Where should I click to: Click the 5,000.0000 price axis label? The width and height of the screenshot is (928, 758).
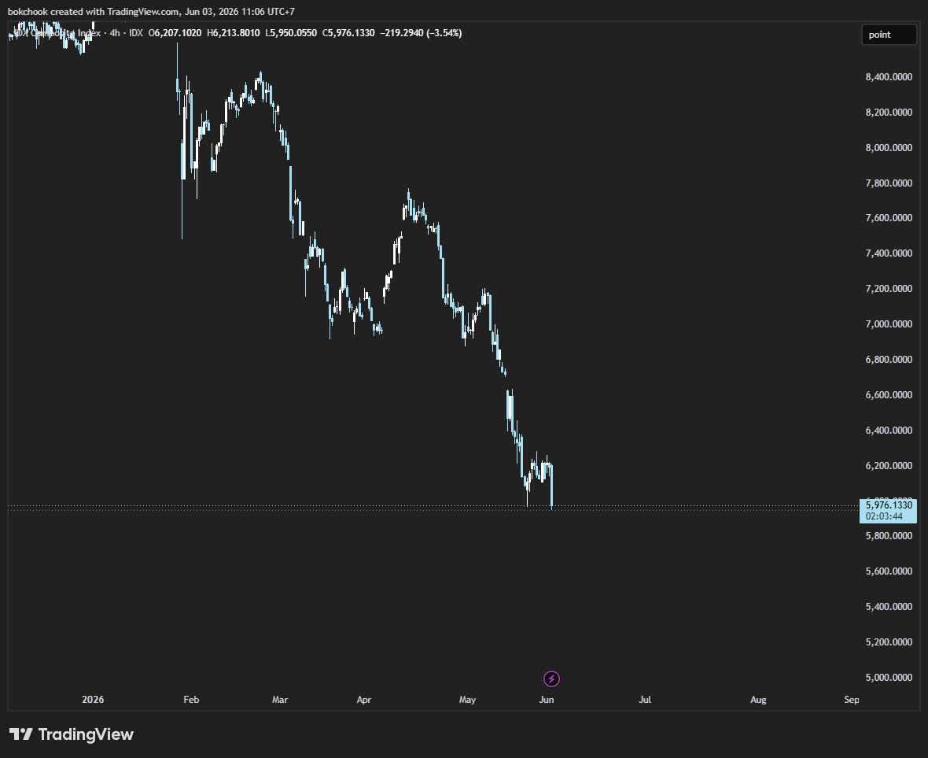click(x=889, y=678)
